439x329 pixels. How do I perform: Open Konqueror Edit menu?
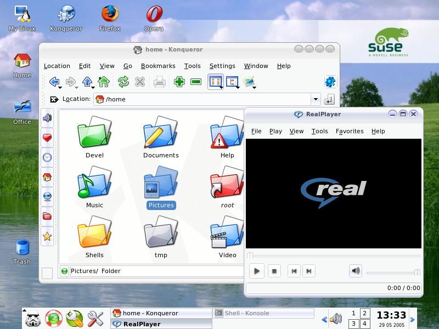(x=85, y=66)
